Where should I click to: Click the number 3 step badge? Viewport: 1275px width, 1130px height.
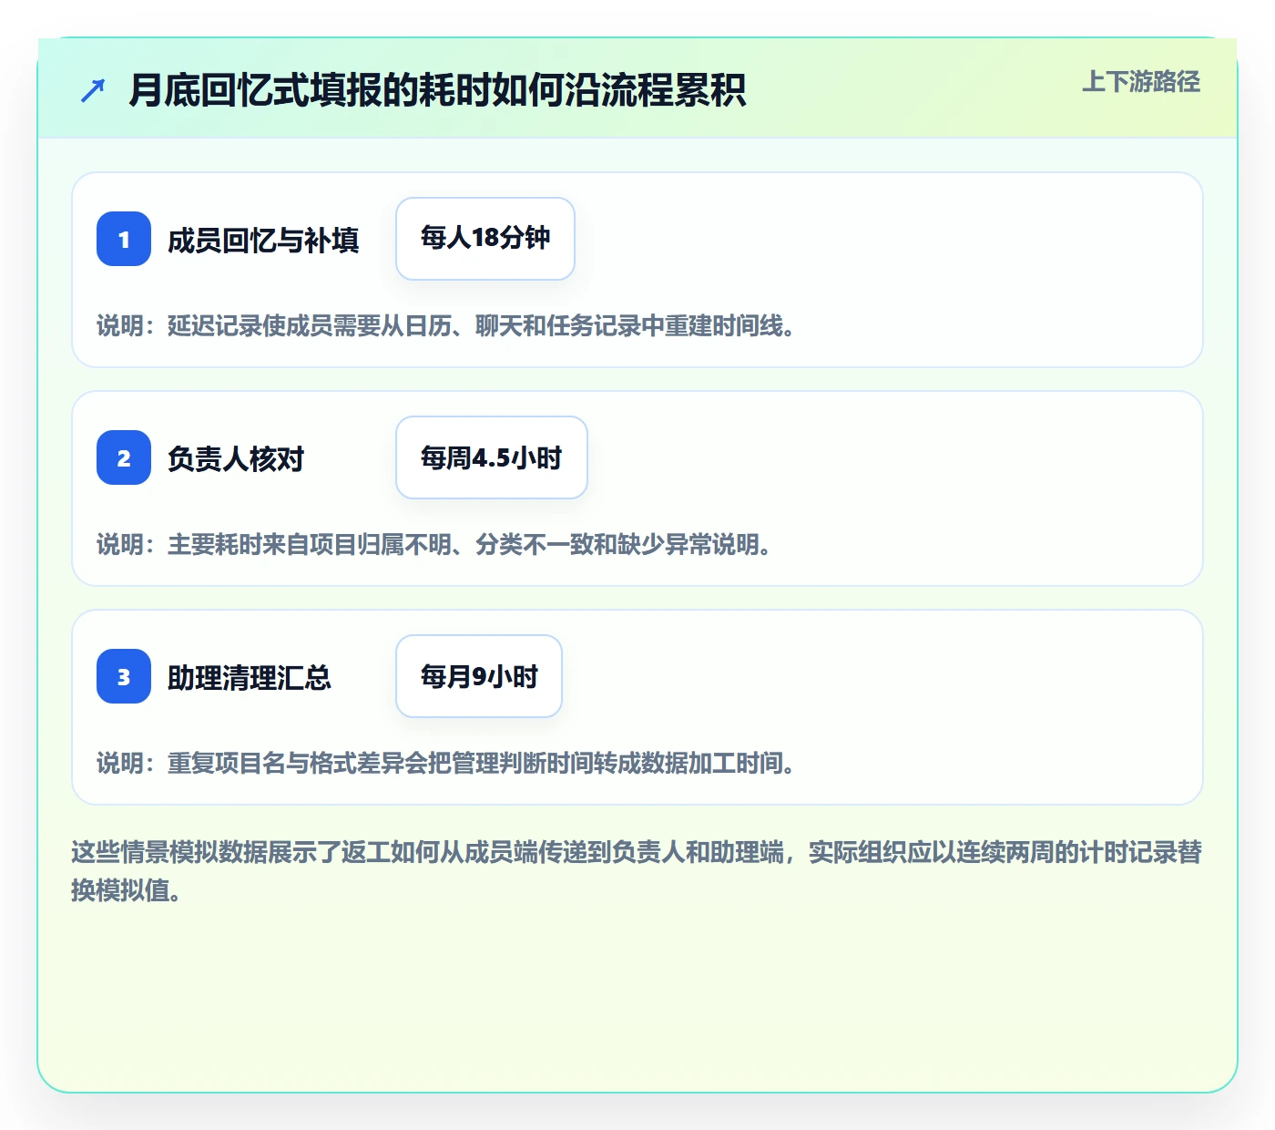124,676
